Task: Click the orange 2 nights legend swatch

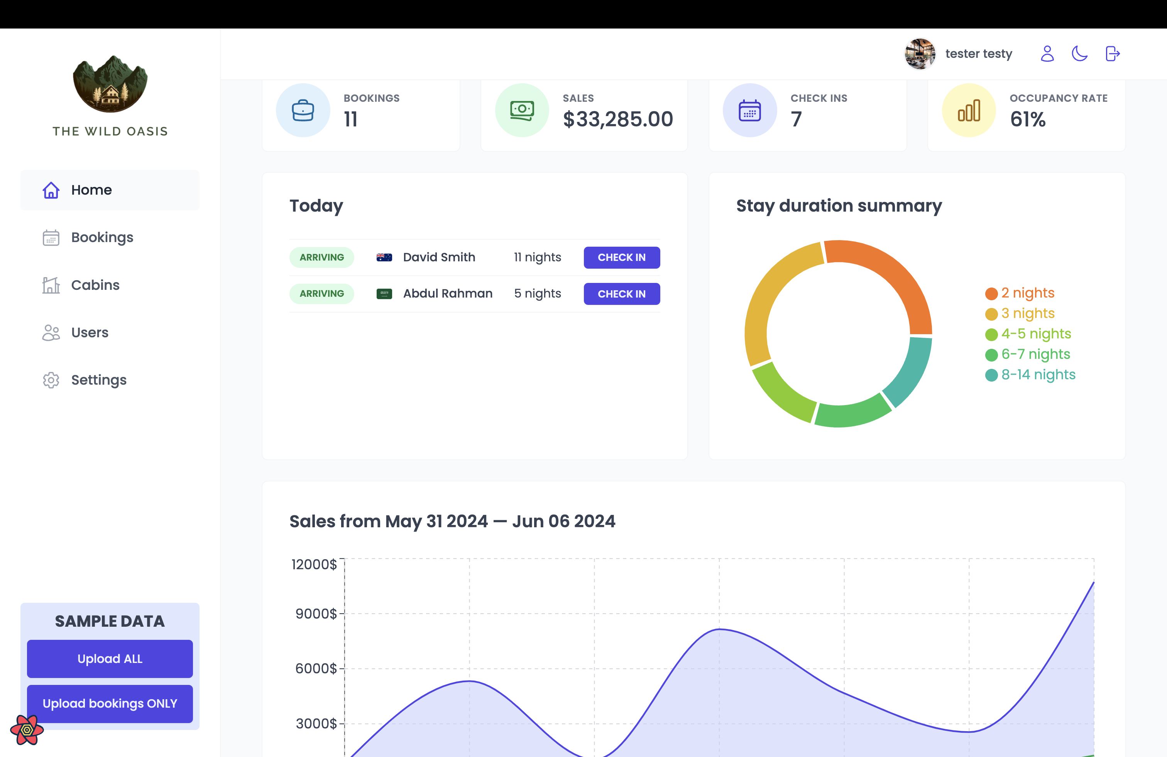Action: (x=991, y=293)
